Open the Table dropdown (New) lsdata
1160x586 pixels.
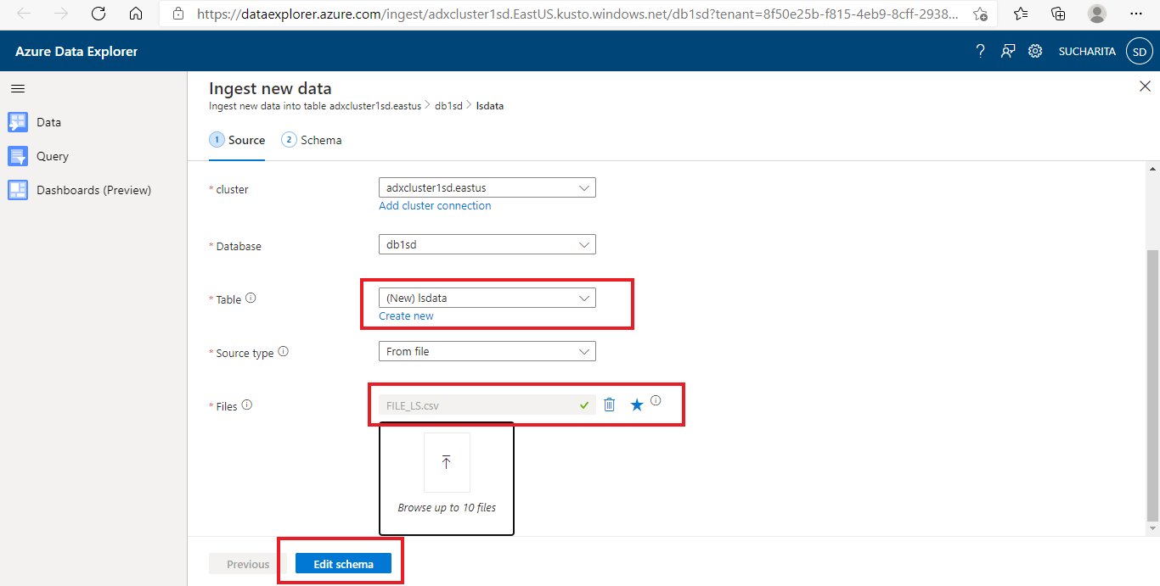[x=487, y=298]
